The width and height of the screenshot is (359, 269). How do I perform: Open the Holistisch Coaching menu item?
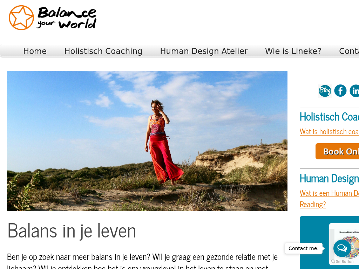tap(103, 51)
